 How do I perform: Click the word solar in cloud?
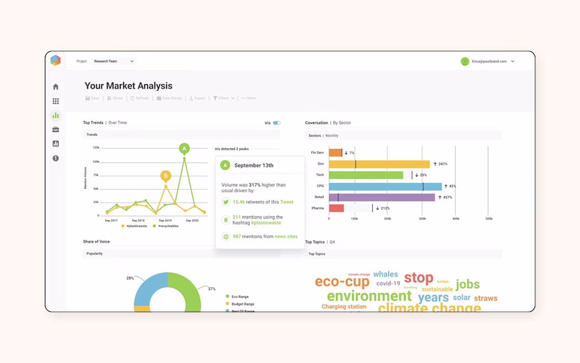pos(462,298)
